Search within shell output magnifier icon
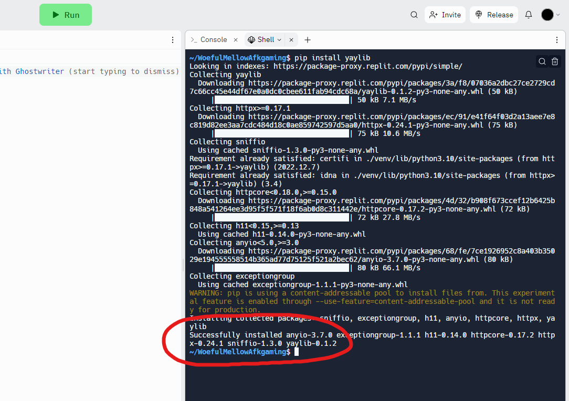Image resolution: width=569 pixels, height=401 pixels. 542,61
